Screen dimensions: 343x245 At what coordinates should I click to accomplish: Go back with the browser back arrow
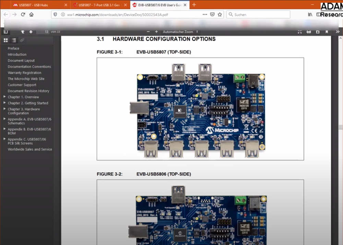click(6, 14)
